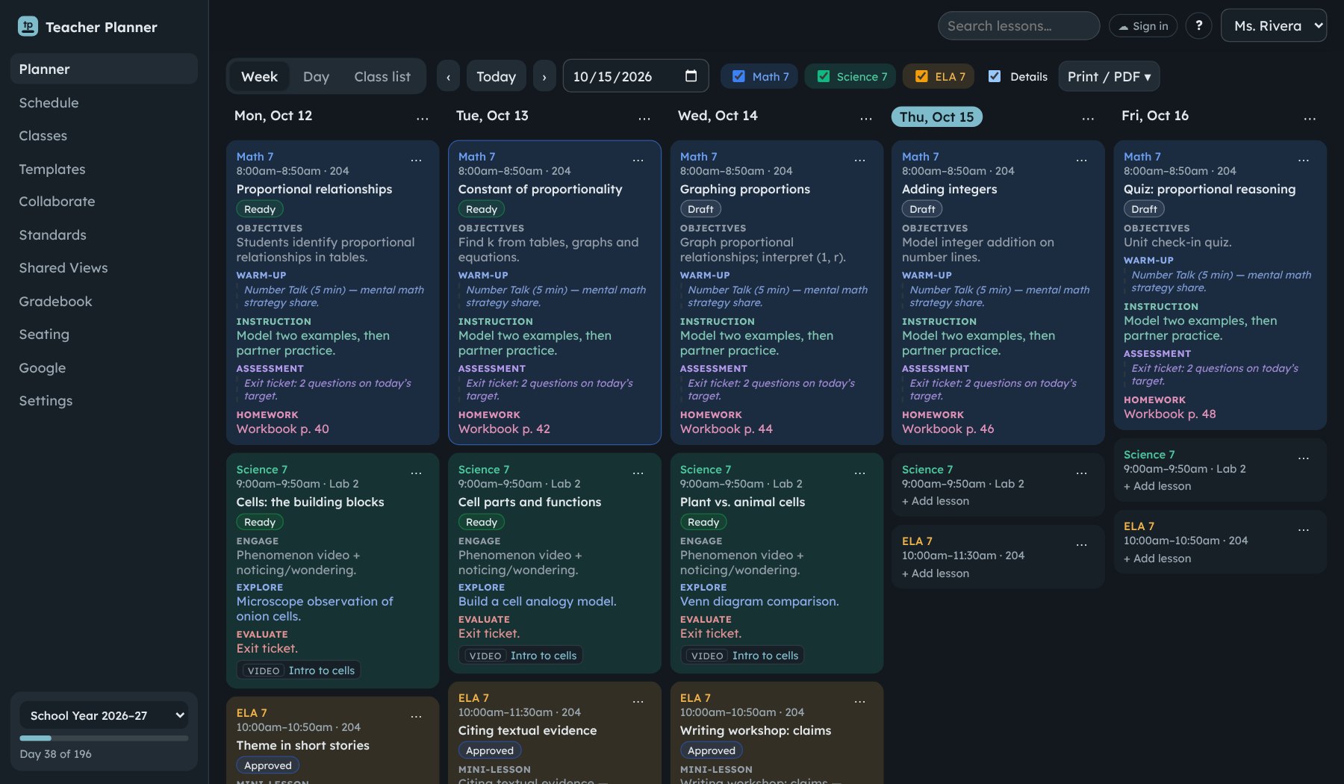Click the Teacher Planner logo icon
This screenshot has width=1344, height=784.
(x=28, y=27)
